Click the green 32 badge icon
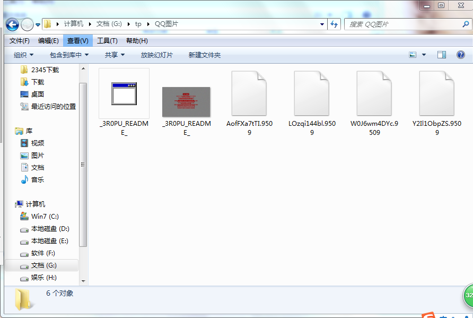The height and width of the screenshot is (318, 473). (x=468, y=295)
